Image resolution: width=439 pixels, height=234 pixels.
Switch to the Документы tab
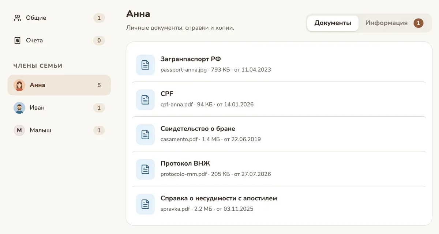[333, 23]
